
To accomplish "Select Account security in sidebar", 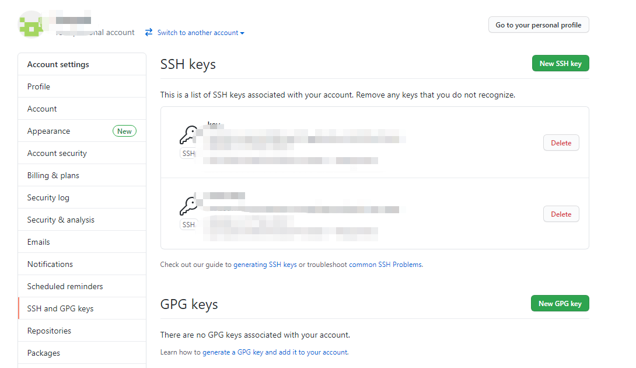I will click(57, 153).
